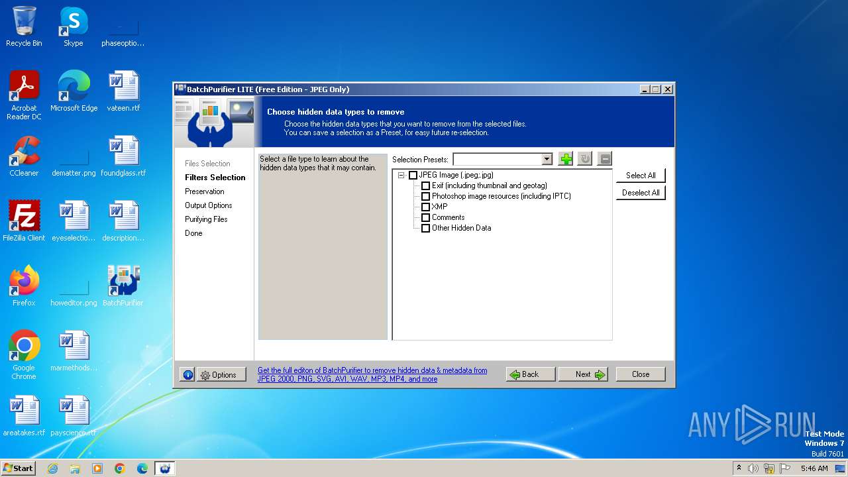848x477 pixels.
Task: Launch Microsoft Edge desktop shortcut
Action: click(74, 91)
